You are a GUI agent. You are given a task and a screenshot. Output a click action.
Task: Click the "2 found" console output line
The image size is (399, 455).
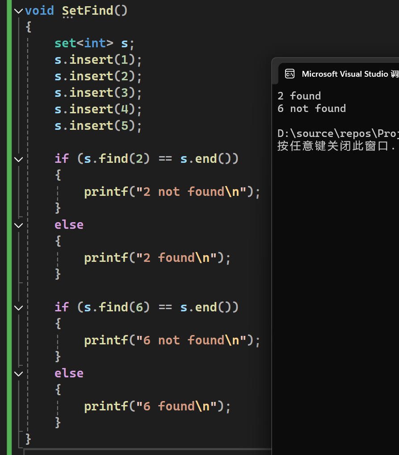(x=299, y=96)
